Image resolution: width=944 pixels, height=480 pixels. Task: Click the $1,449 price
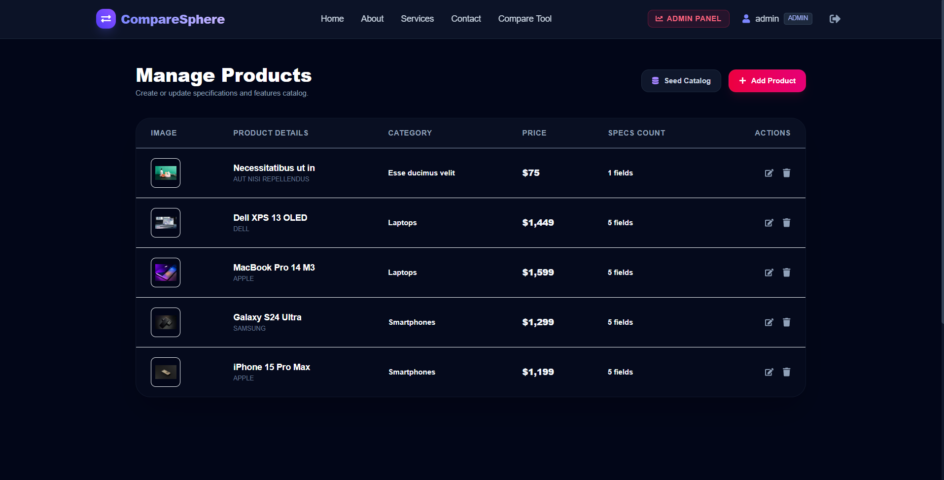pyautogui.click(x=538, y=223)
